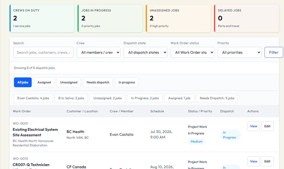Click Evan Castalio in the WO-0001 row
The height and width of the screenshot is (169, 284).
pyautogui.click(x=122, y=134)
